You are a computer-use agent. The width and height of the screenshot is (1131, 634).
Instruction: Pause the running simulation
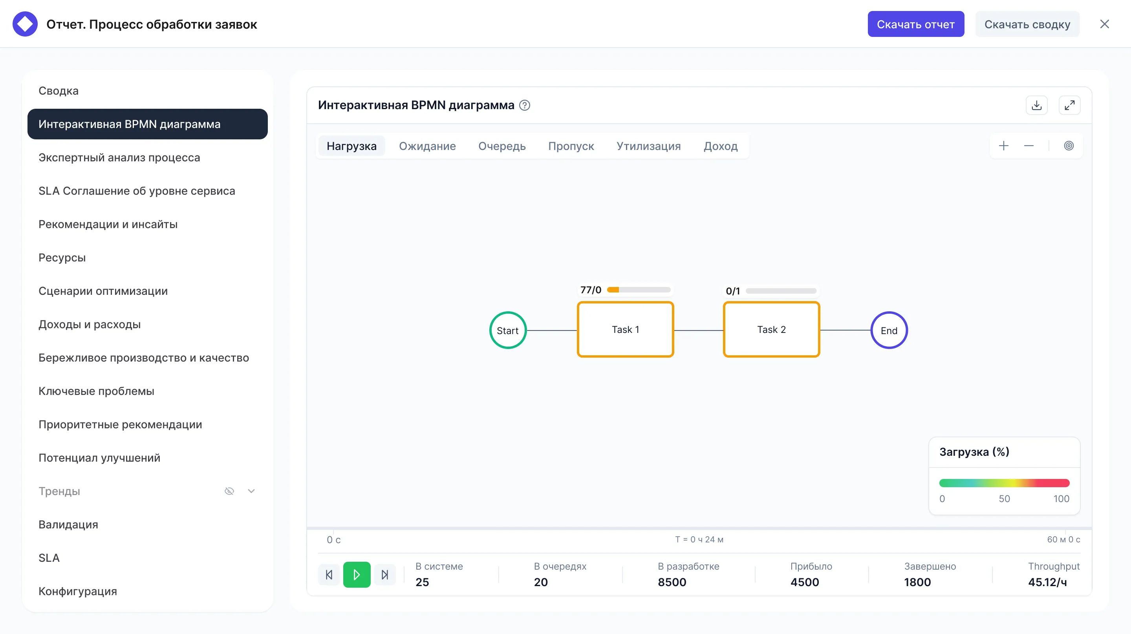[357, 574]
